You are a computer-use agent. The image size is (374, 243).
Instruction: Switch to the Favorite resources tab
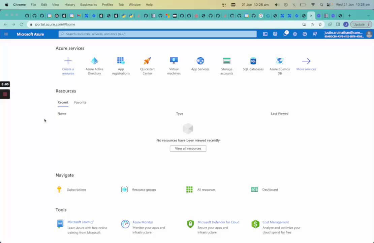pyautogui.click(x=80, y=102)
